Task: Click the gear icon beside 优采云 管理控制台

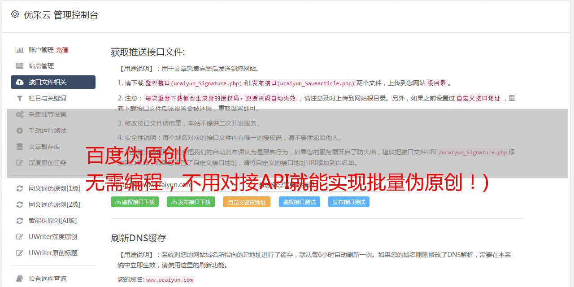Action: pos(15,14)
